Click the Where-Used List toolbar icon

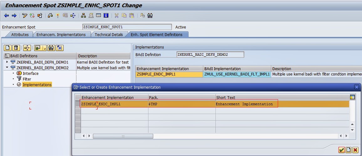tap(65, 15)
